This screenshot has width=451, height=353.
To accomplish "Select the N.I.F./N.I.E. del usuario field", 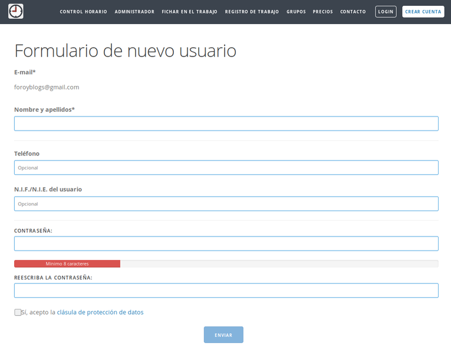I will tap(226, 204).
